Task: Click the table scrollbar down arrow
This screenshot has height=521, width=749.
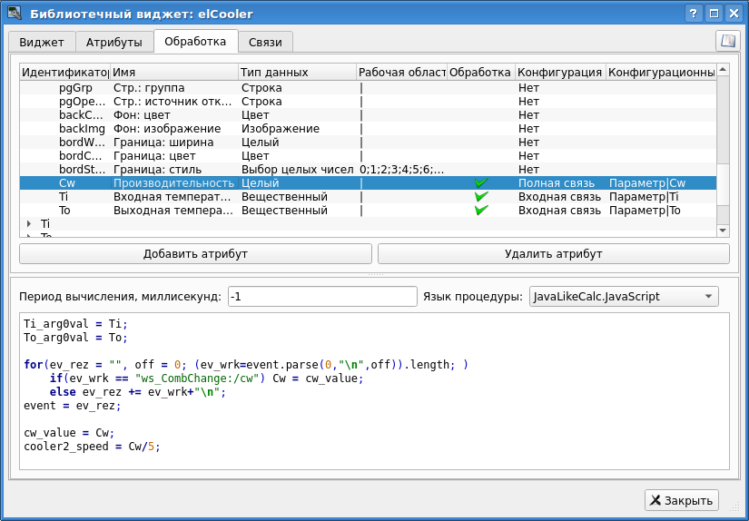Action: 723,231
